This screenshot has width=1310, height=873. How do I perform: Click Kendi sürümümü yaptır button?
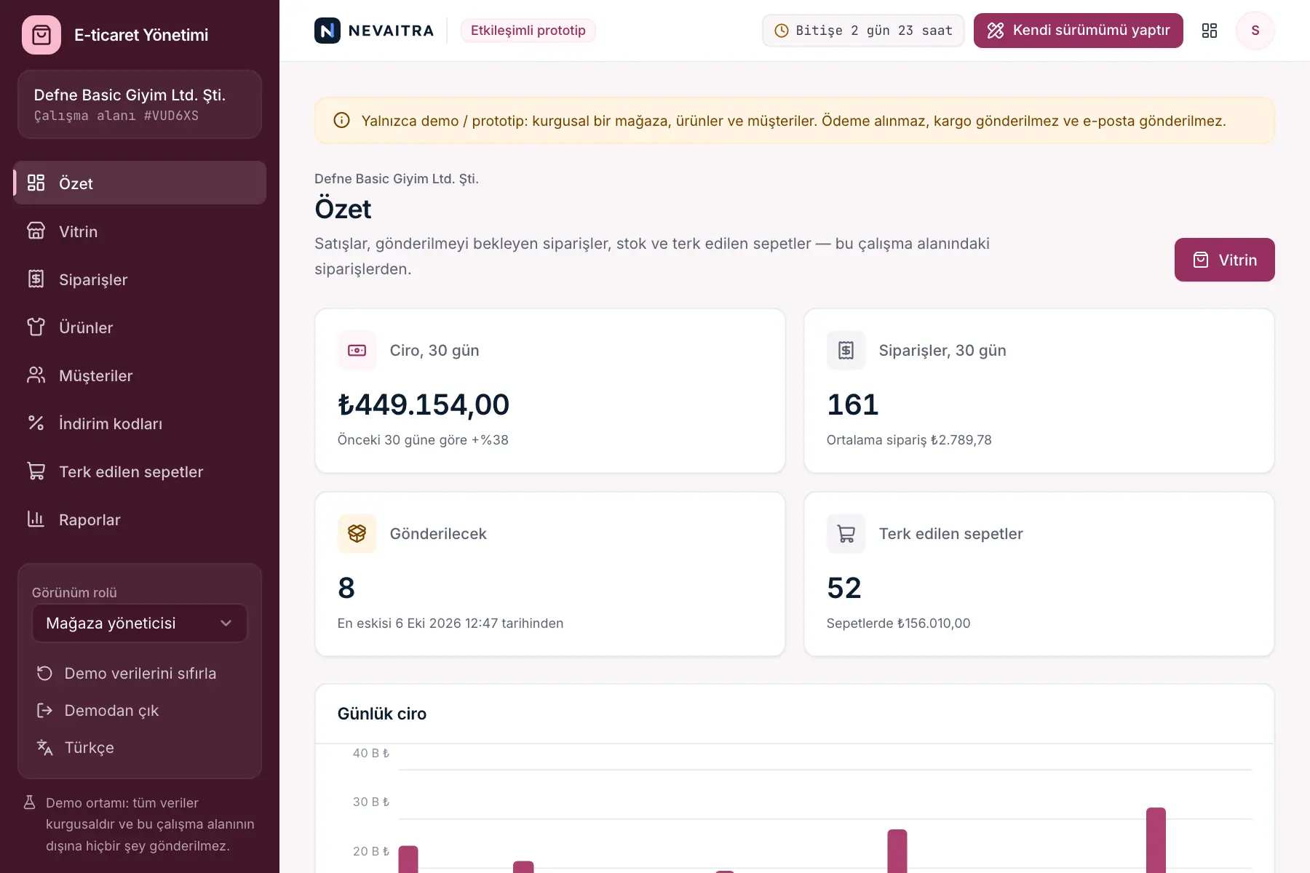tap(1079, 31)
